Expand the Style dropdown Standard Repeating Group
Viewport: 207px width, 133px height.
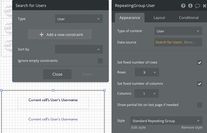[166, 121]
